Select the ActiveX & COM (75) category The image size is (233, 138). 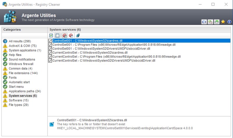click(x=23, y=46)
